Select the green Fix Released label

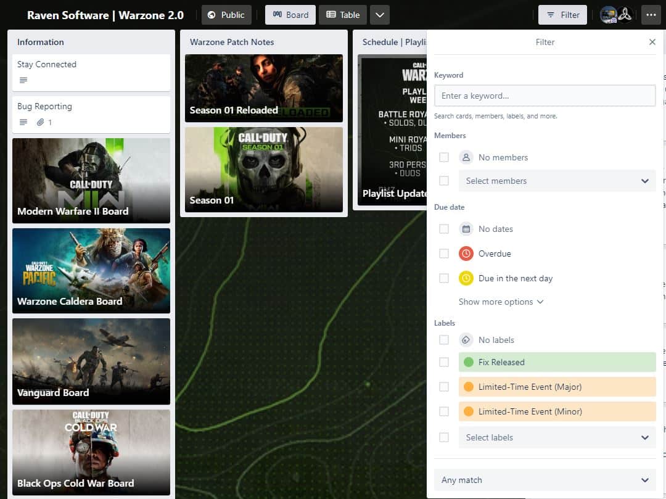click(557, 362)
